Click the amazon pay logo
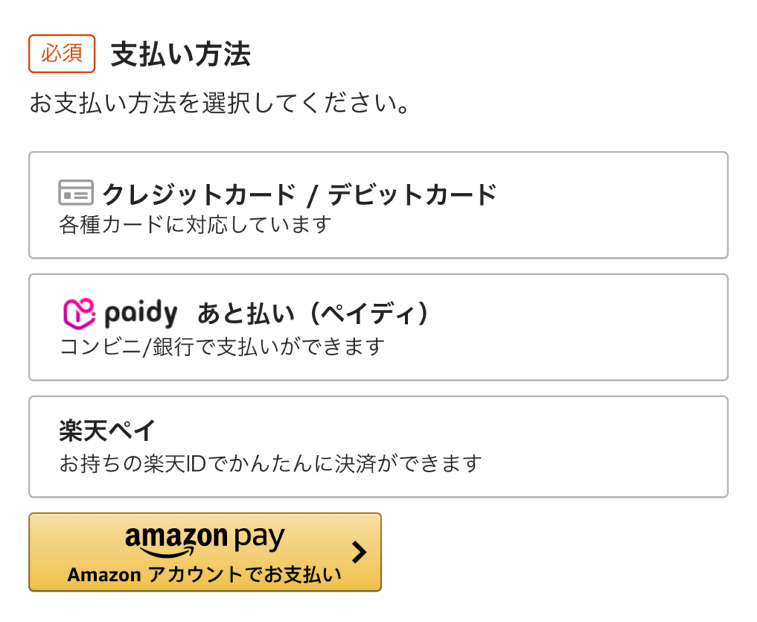Image resolution: width=757 pixels, height=622 pixels. pos(205,541)
